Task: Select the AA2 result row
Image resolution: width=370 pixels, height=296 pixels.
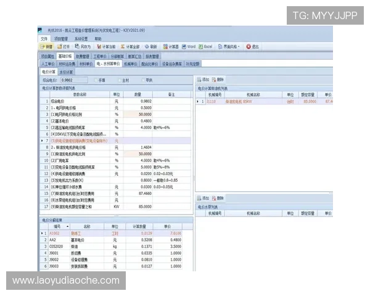Action: pos(112,240)
